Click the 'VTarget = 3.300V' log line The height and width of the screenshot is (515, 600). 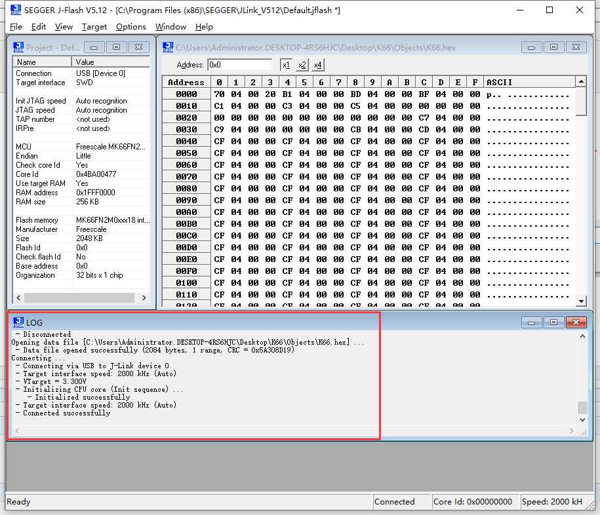[54, 381]
